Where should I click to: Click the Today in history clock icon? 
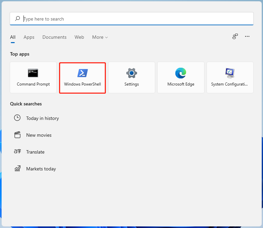point(17,118)
